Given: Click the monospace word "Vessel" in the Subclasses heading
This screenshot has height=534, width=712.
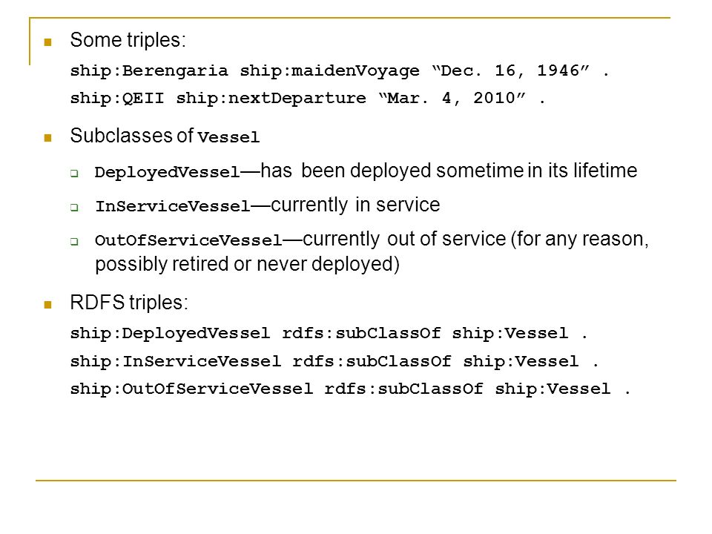Looking at the screenshot, I should point(229,137).
